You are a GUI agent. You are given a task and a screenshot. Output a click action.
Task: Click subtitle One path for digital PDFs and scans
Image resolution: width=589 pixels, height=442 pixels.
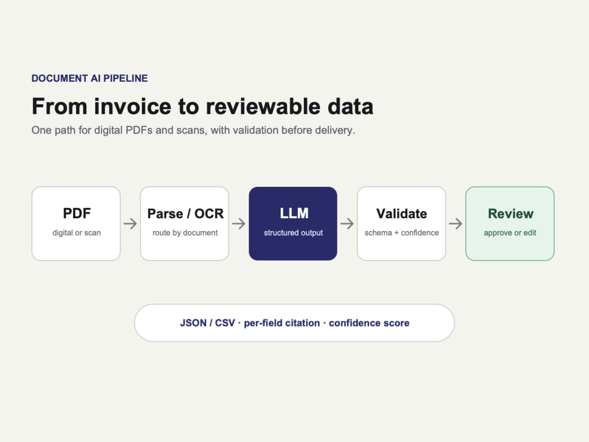pyautogui.click(x=193, y=130)
